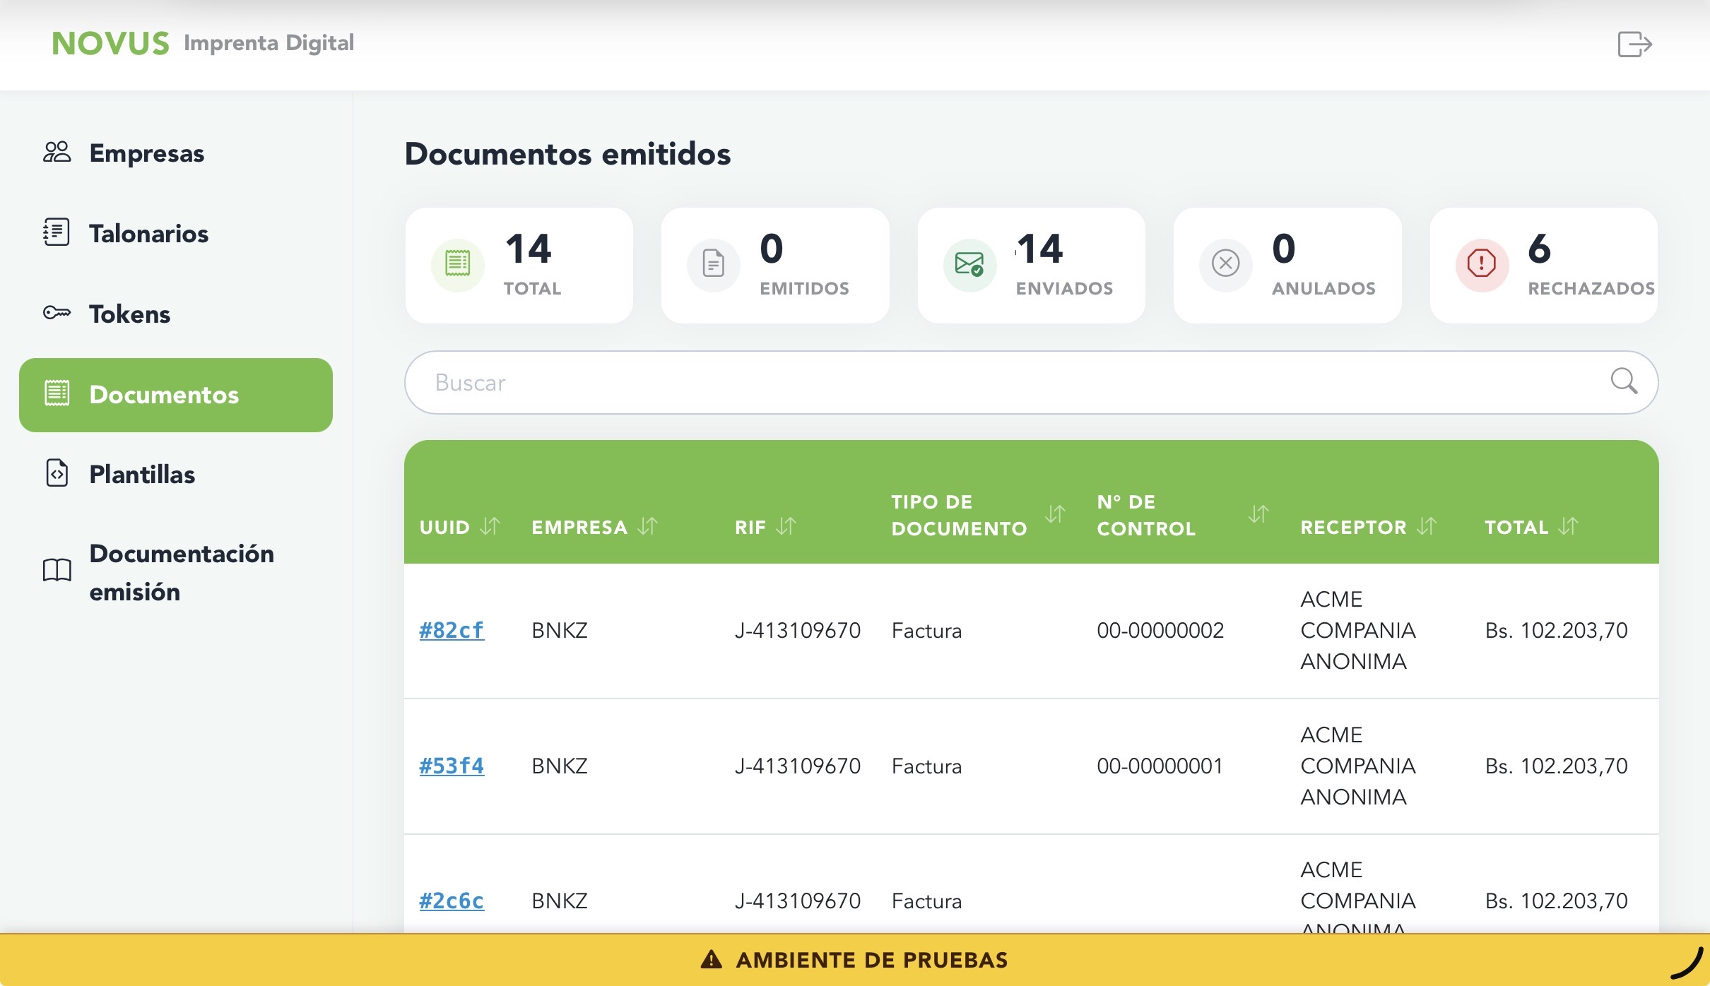
Task: Sort table by TOTAL column
Action: pyautogui.click(x=1568, y=526)
